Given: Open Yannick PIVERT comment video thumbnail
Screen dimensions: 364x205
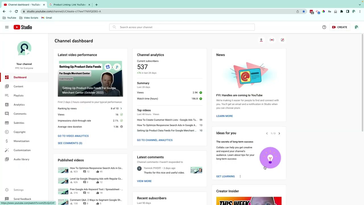Looking at the screenshot, I should pos(196,170).
